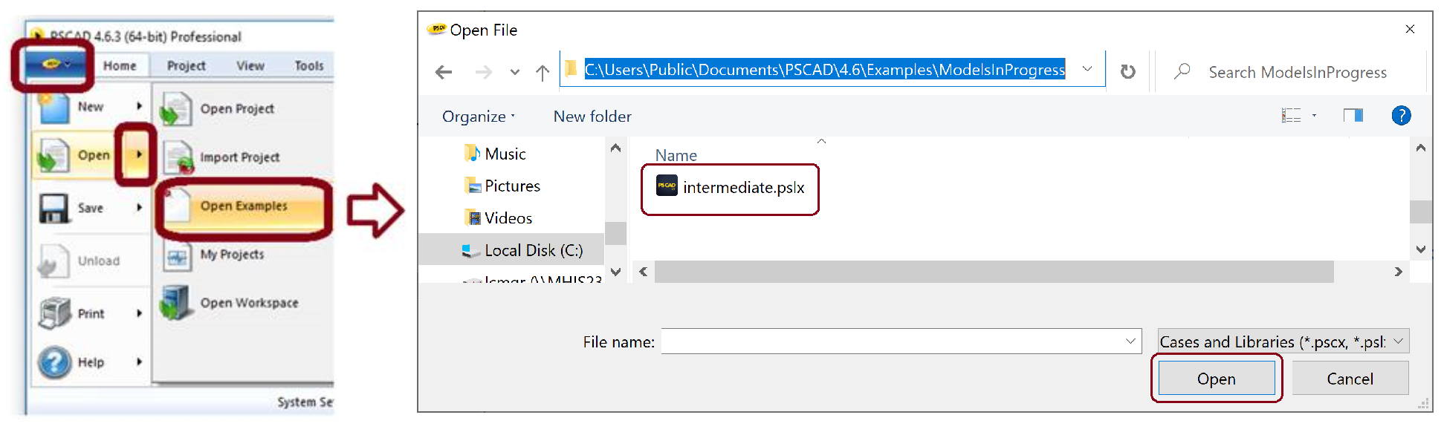Viewport: 1444px width, 435px height.
Task: Open the view options dropdown arrow
Action: pos(1314,116)
